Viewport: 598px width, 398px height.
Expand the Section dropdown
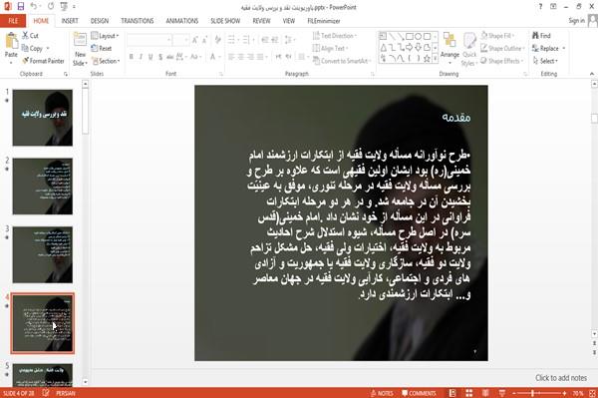pos(106,61)
